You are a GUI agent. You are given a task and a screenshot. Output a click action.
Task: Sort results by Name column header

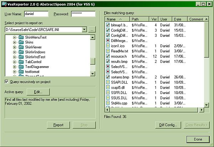pos(116,19)
